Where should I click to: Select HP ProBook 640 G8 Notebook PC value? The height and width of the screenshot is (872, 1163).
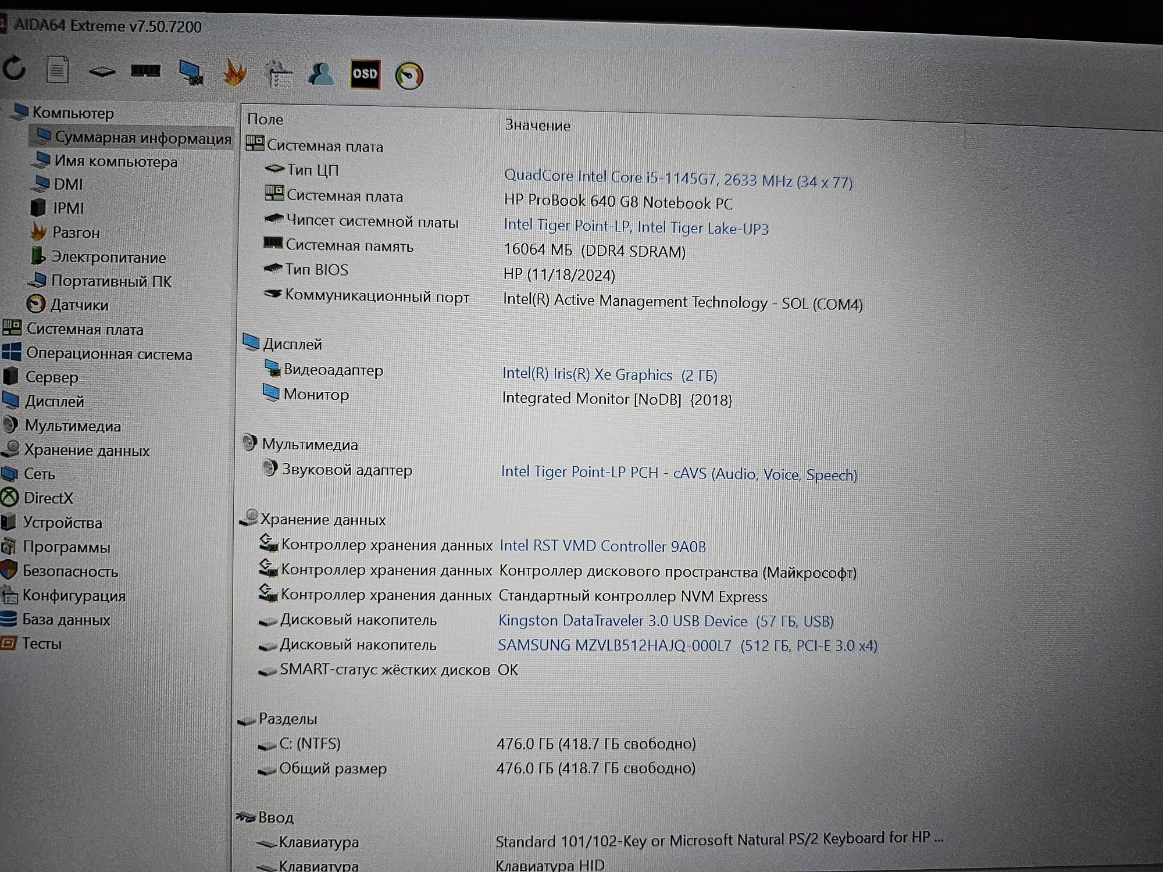click(618, 202)
